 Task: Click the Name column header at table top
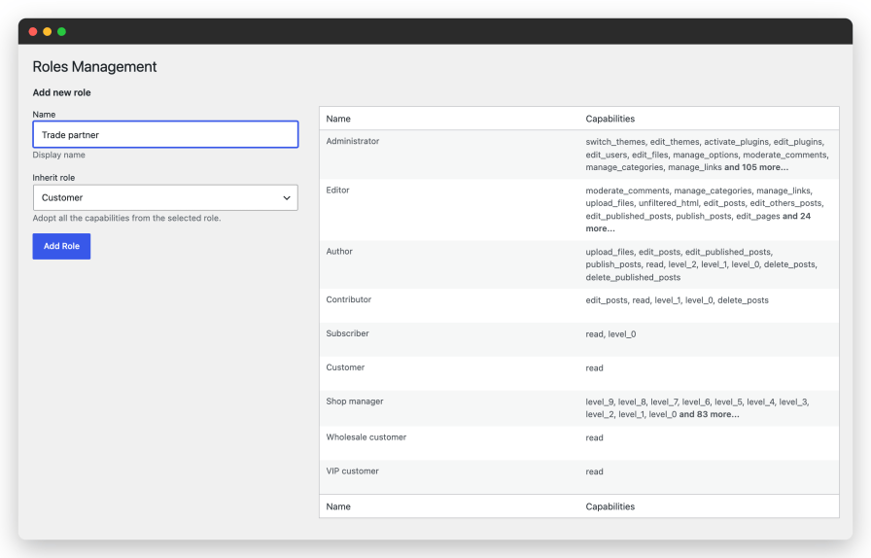point(338,119)
